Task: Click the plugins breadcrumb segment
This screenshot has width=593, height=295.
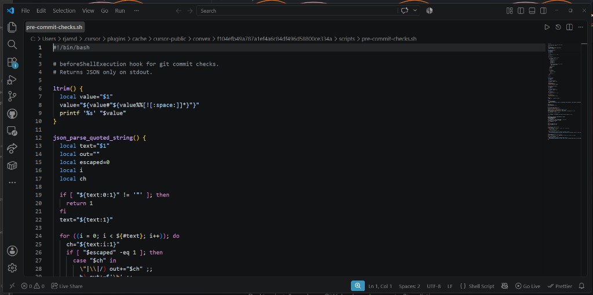Action: click(x=116, y=39)
